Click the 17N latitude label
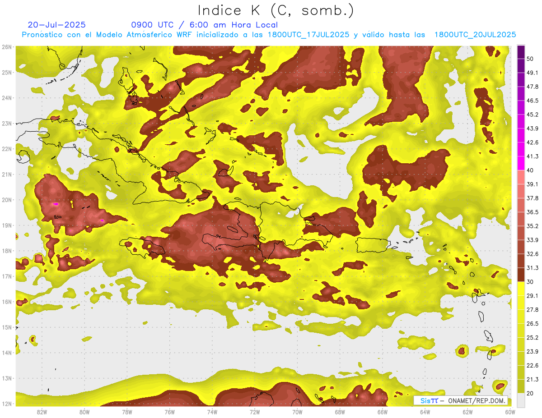542x418 pixels. coord(7,276)
